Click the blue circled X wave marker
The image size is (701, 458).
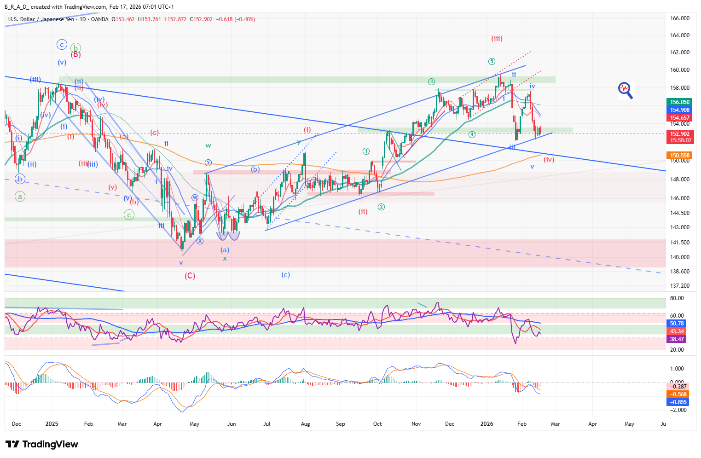pos(200,241)
